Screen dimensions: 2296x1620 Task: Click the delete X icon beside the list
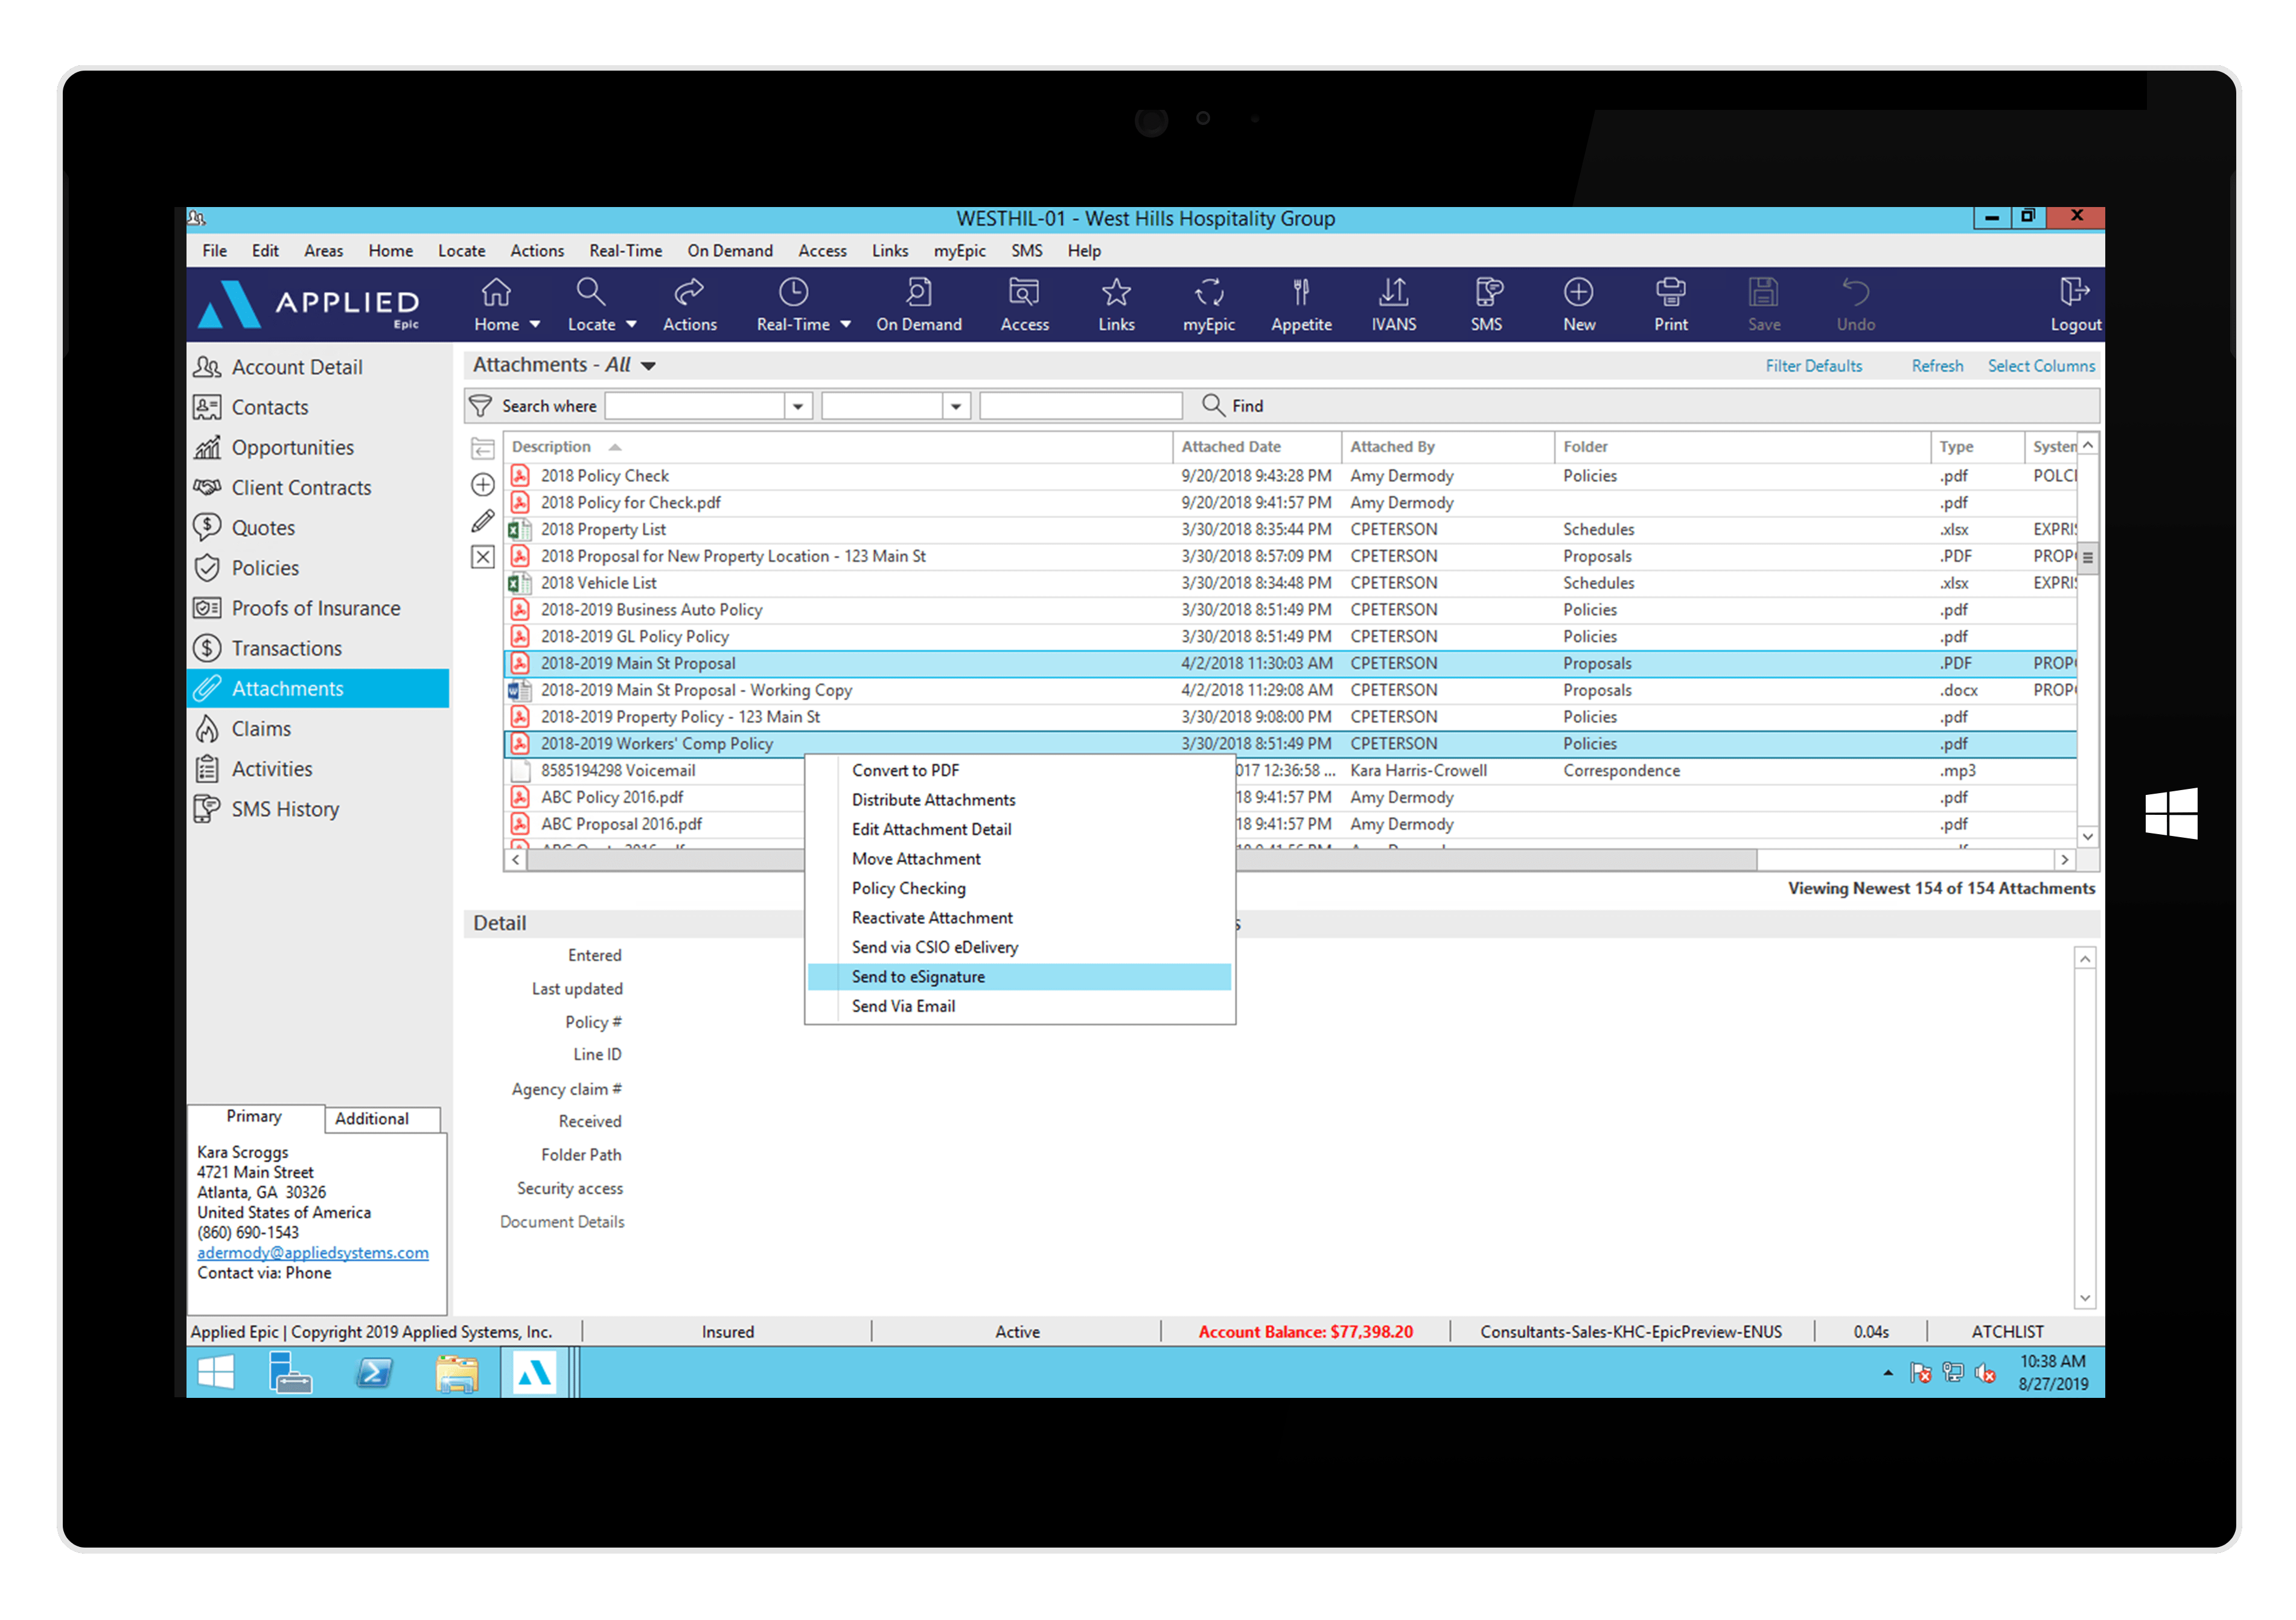pos(483,557)
